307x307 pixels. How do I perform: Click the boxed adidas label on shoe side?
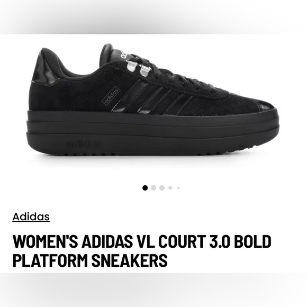click(111, 96)
